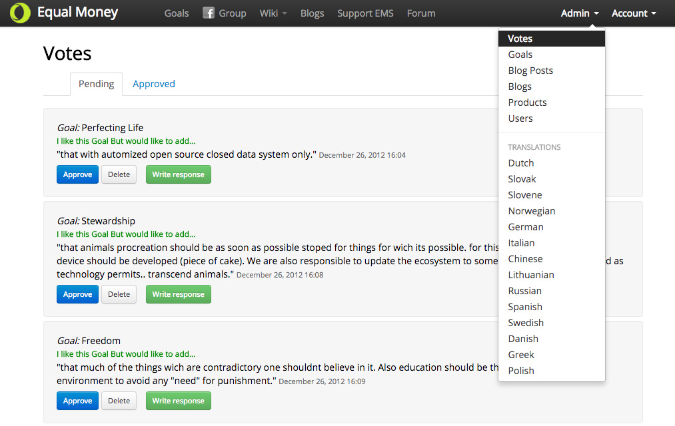Open Blog Posts from the Admin menu
Viewport: 675px width, 426px height.
tap(530, 70)
